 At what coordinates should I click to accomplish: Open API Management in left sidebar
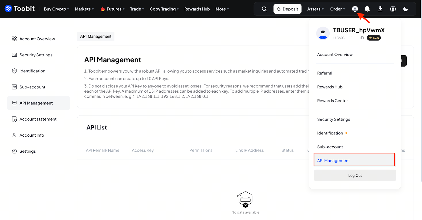[x=39, y=103]
